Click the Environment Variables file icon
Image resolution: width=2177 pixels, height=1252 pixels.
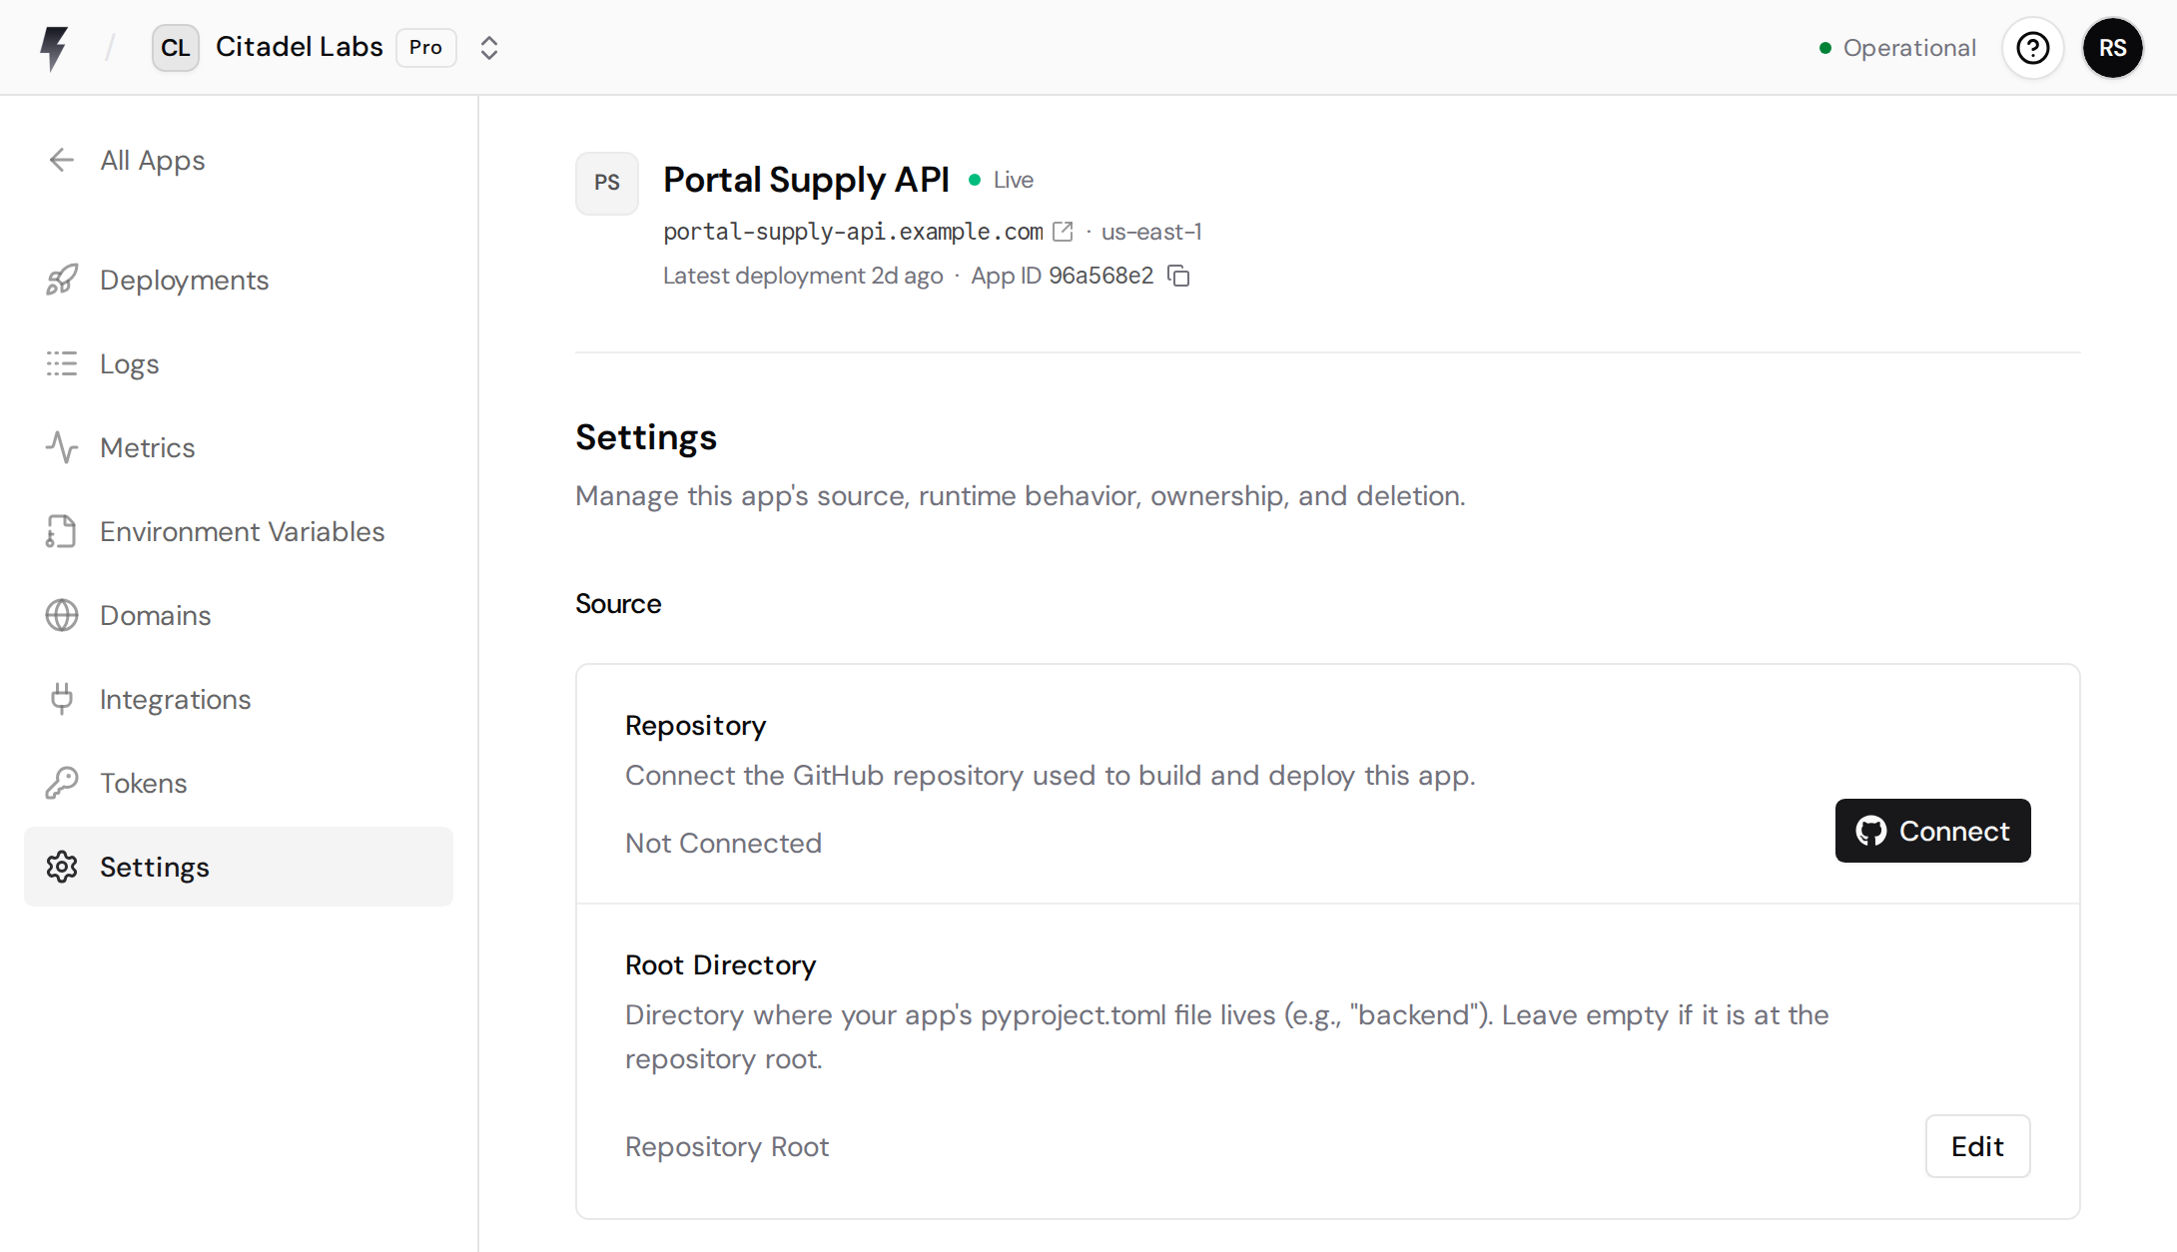pos(62,531)
